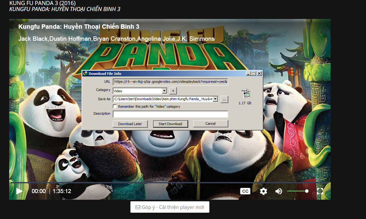Click the video title Kungfu Panda: Huyền Thoại Chiến Binh 3
Image resolution: width=366 pixels, height=219 pixels.
tap(79, 27)
